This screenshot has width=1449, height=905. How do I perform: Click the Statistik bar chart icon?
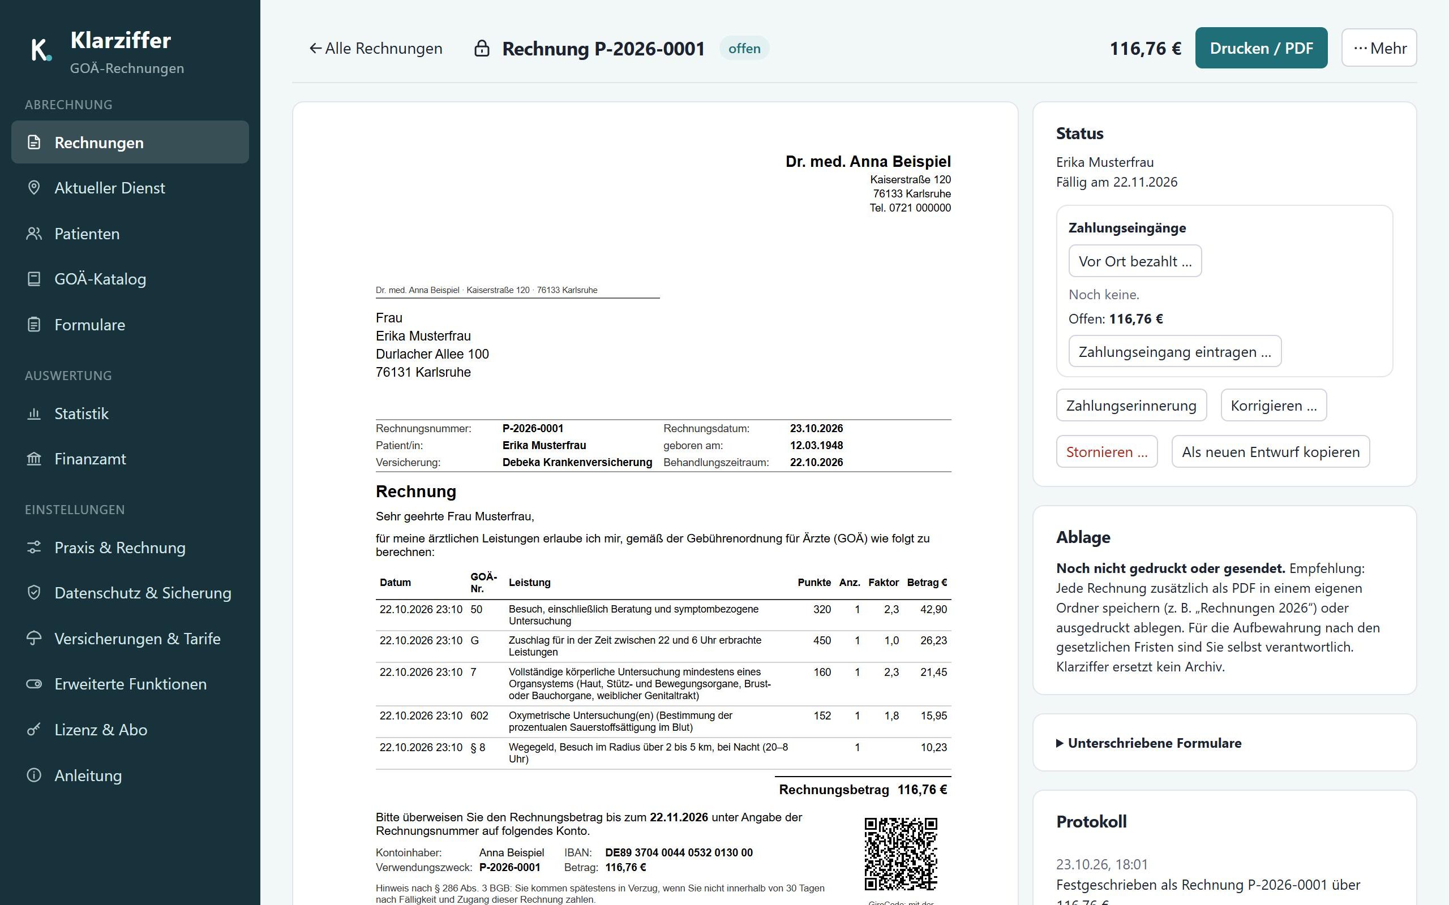pyautogui.click(x=34, y=413)
